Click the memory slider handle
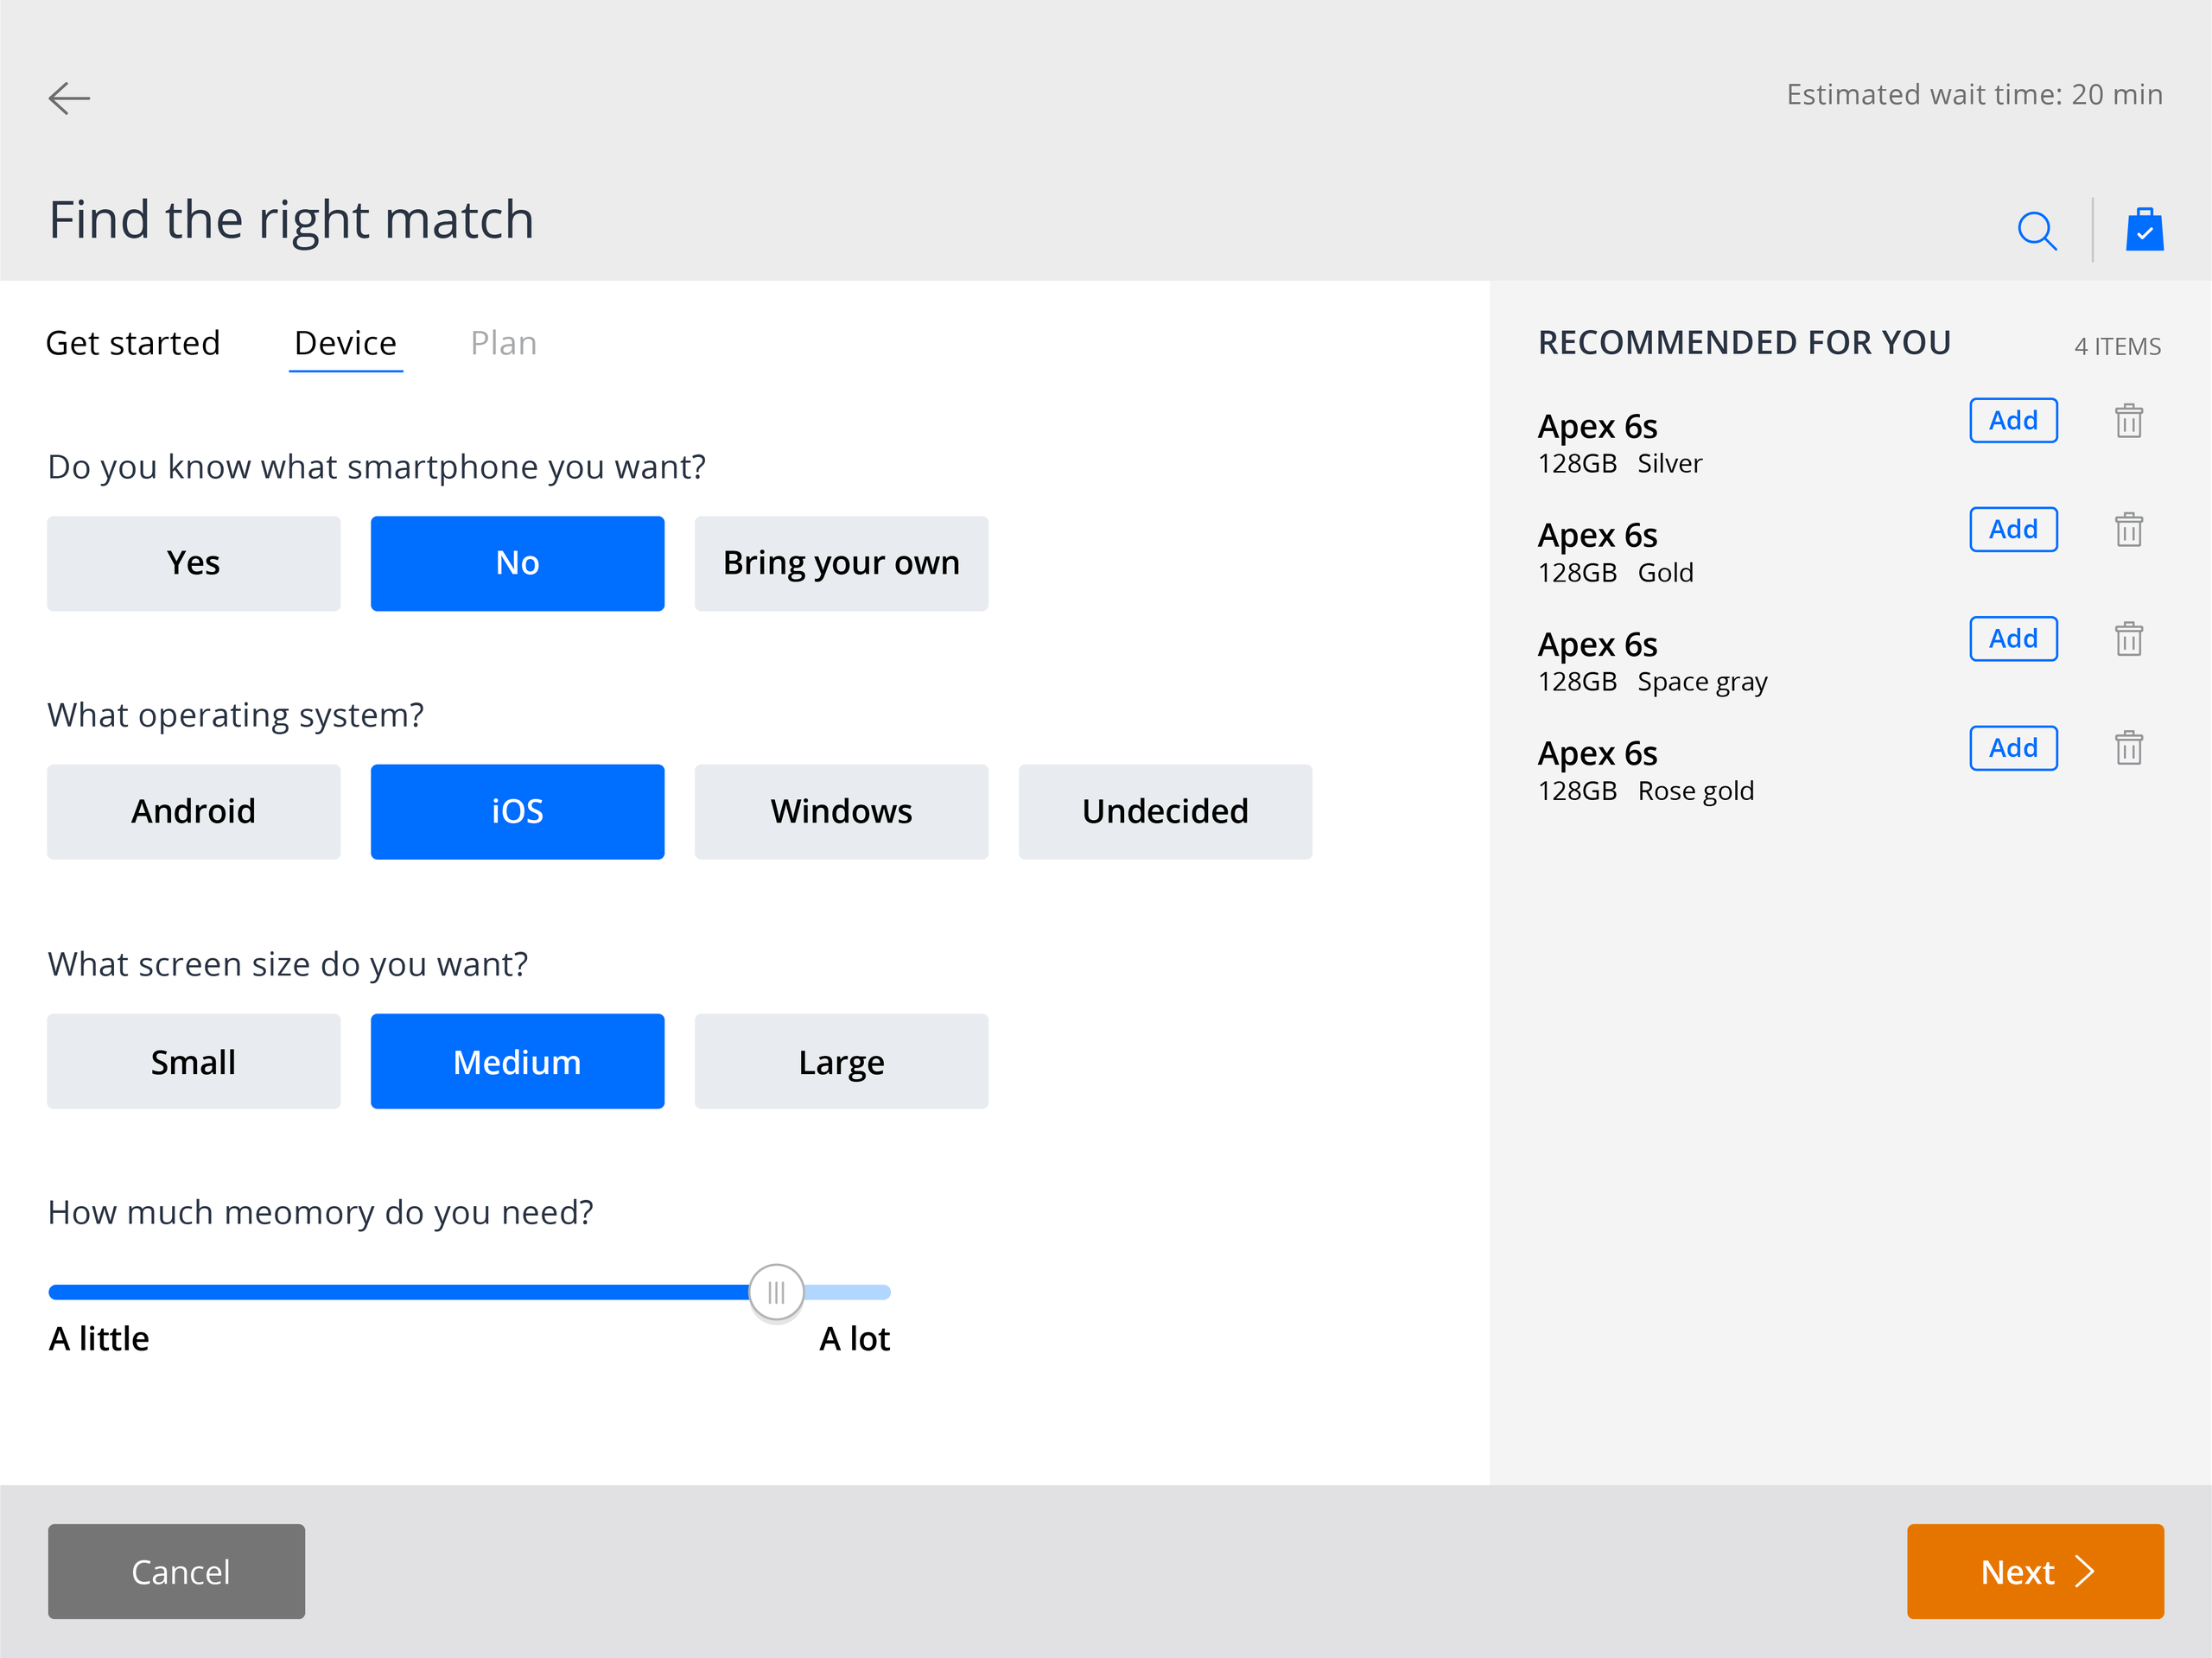 coord(776,1292)
